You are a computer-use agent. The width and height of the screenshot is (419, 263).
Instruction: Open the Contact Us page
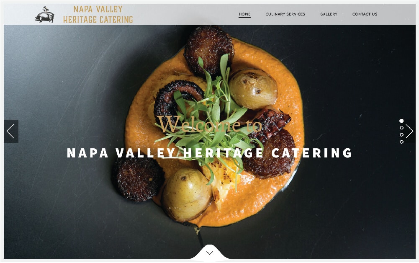[365, 14]
